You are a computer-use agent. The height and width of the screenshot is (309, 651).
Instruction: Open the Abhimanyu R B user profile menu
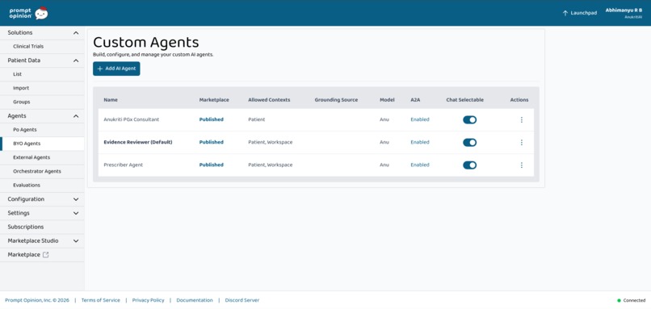[624, 13]
